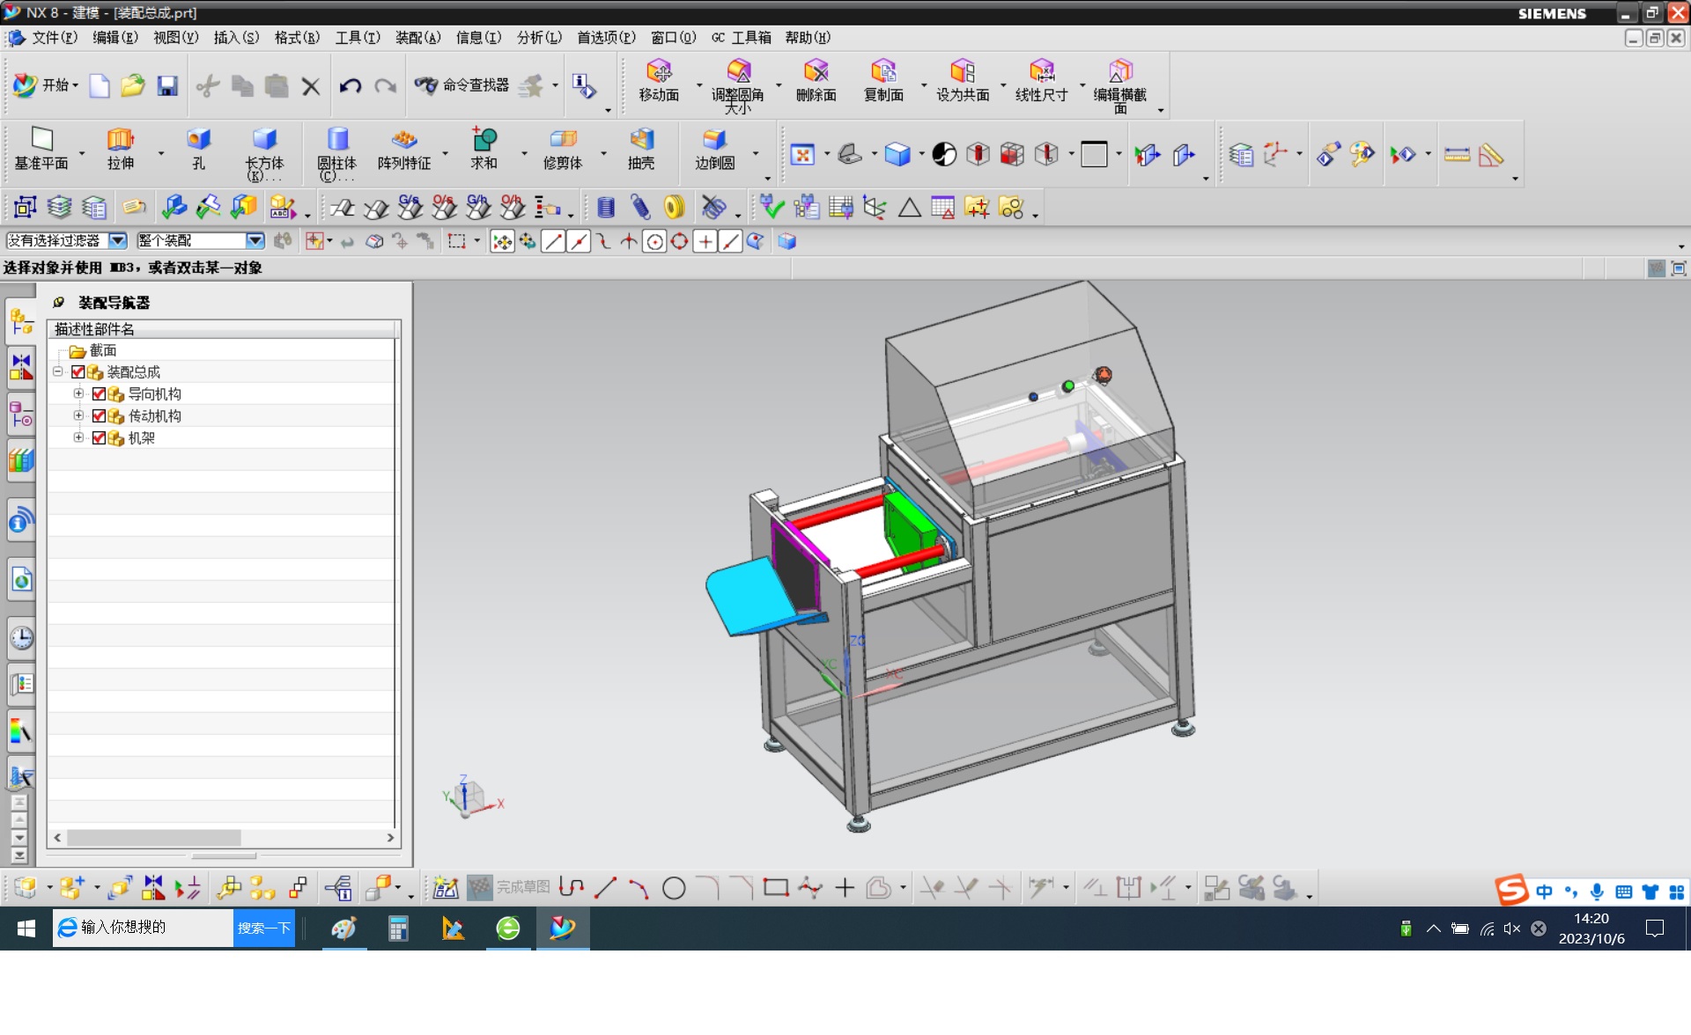Click the Save floppy disk icon

pyautogui.click(x=167, y=85)
